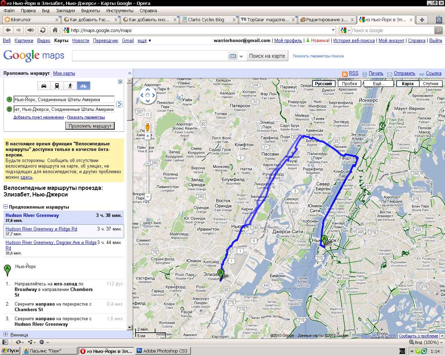Viewport: 445px width, 356px height.
Task: Click Проложить маршрут button
Action: coord(90,126)
